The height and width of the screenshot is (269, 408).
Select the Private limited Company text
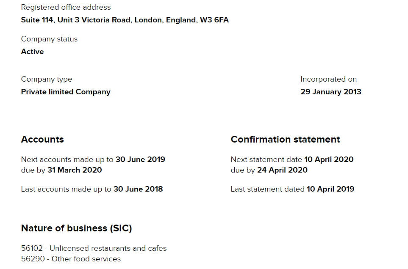coord(66,92)
